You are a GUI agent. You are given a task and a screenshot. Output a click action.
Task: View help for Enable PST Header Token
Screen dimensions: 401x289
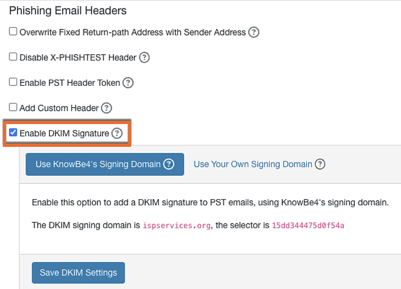click(x=128, y=83)
